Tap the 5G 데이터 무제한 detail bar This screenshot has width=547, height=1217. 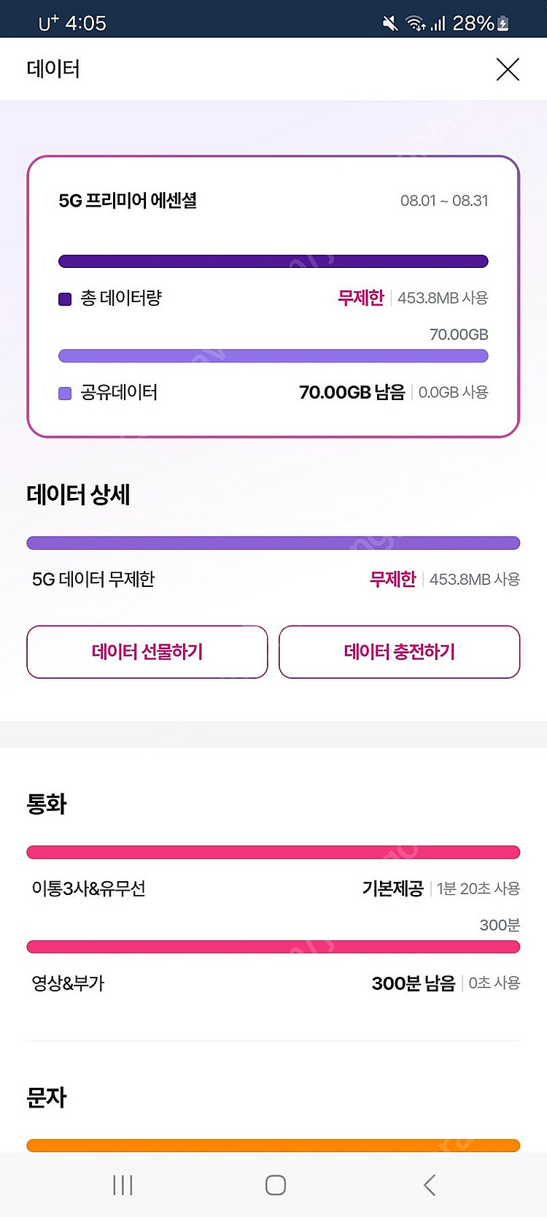coord(273,543)
